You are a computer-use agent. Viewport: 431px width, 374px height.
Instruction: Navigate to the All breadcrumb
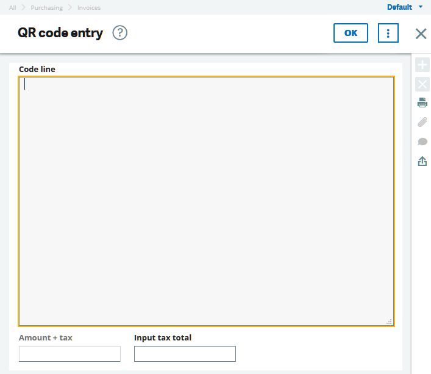click(x=12, y=8)
